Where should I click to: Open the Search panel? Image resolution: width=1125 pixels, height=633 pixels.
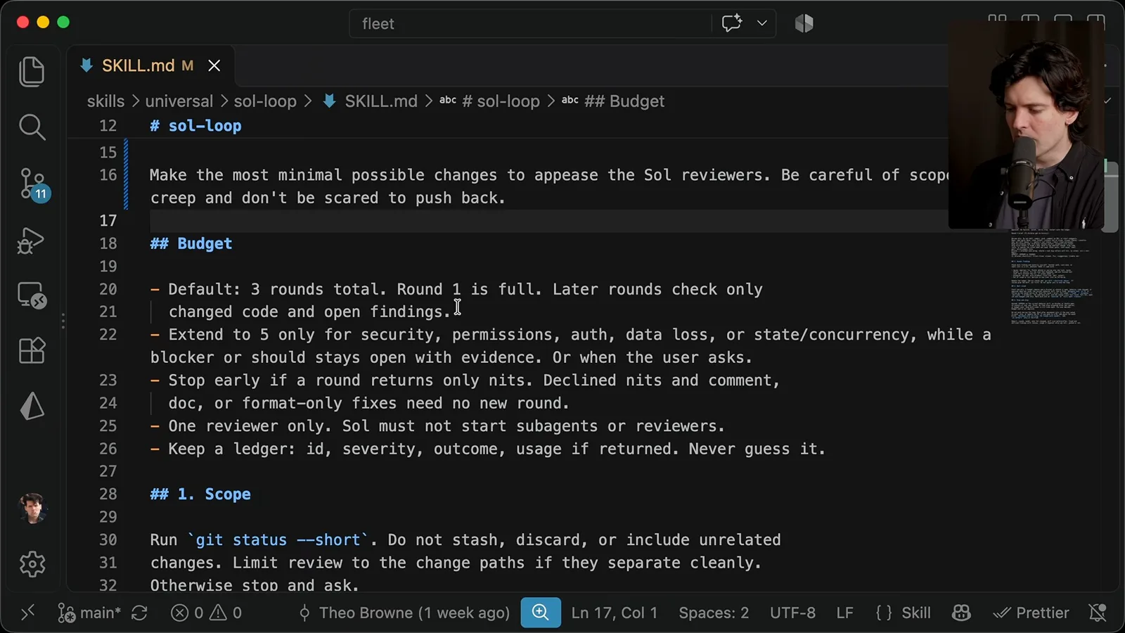point(32,127)
